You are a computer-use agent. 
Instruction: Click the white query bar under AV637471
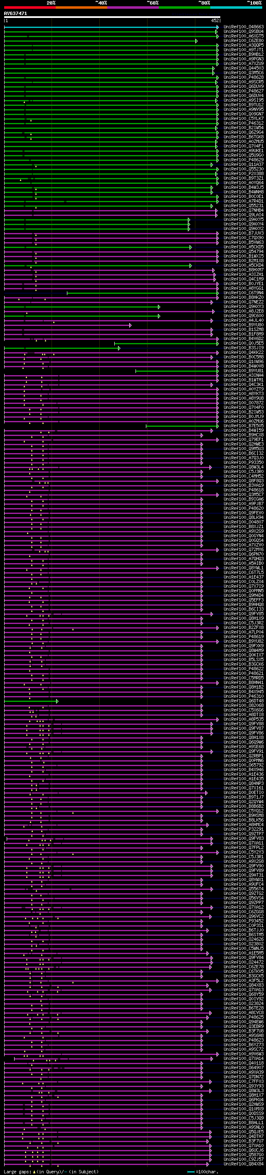point(112,18)
